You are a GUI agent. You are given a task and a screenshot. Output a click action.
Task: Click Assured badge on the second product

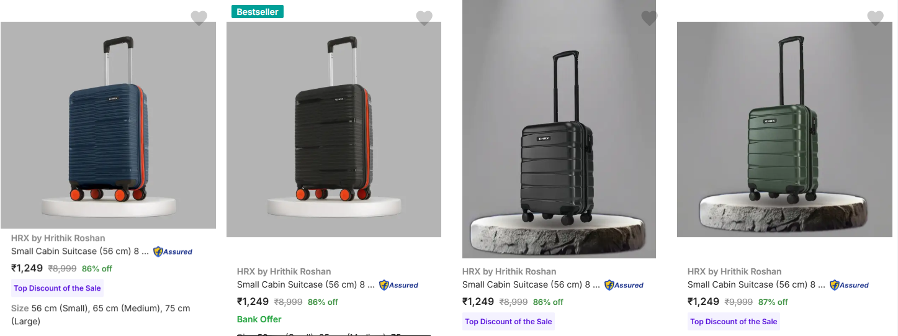pos(398,285)
